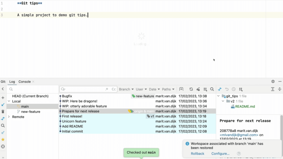The image size is (283, 159).
Task: Click the v1 tag label
Action: [x=150, y=116]
